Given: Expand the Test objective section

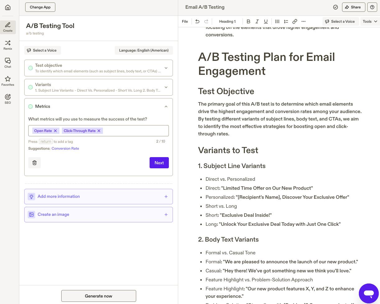Looking at the screenshot, I should pos(166,68).
